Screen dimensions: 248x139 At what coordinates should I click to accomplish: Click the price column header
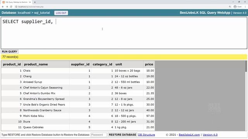point(149,64)
